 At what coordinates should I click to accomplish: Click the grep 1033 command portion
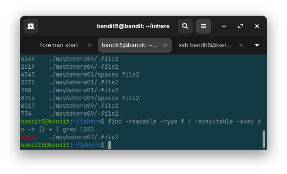pos(78,130)
